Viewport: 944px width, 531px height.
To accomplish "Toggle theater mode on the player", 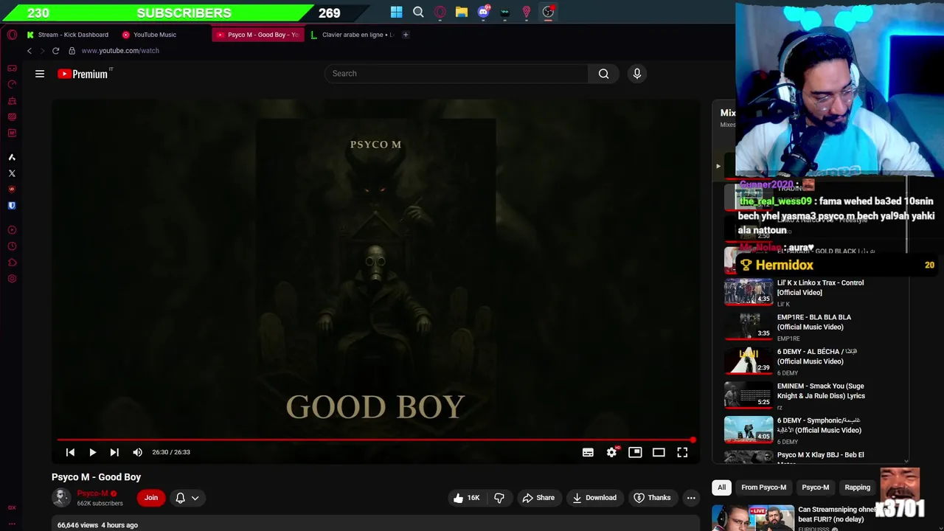I will [x=659, y=452].
